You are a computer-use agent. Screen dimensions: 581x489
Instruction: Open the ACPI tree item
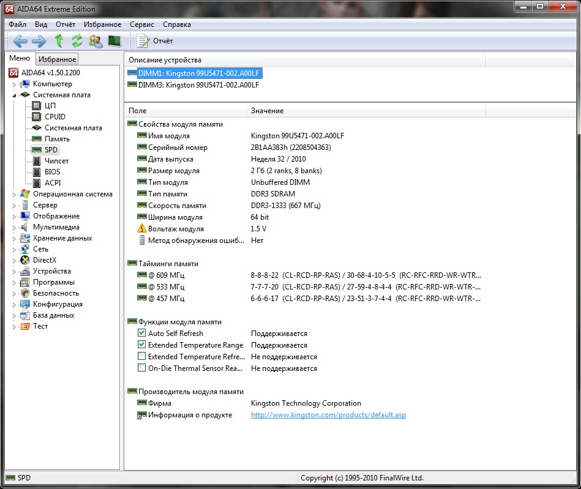click(53, 182)
